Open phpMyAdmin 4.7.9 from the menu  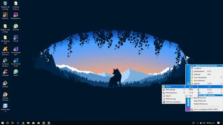click(x=206, y=71)
